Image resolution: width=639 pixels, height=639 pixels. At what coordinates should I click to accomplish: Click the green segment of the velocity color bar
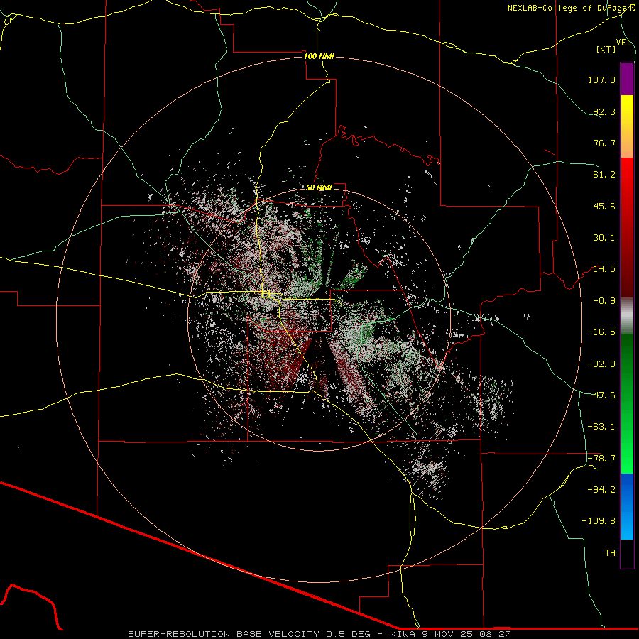[627, 403]
